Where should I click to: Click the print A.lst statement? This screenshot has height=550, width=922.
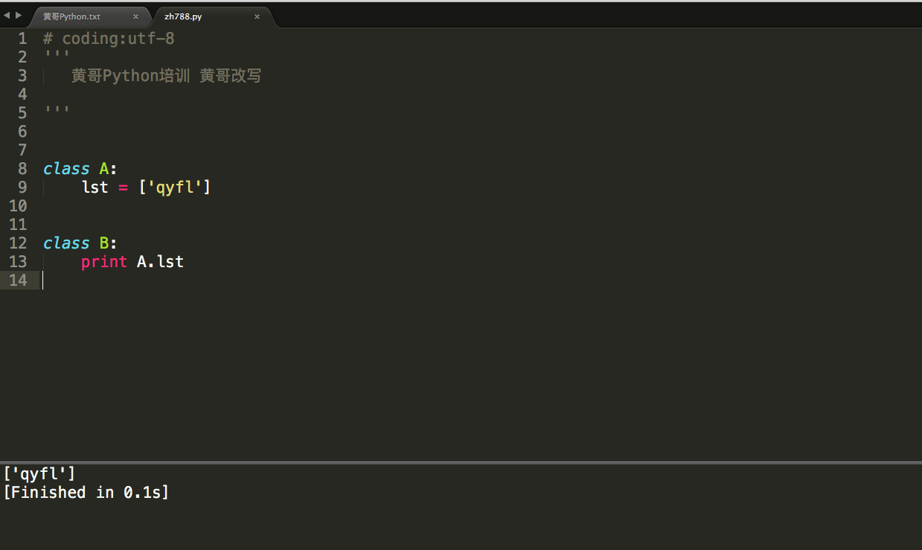coord(132,261)
